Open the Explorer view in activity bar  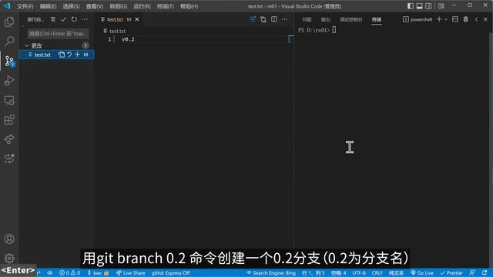pos(9,22)
